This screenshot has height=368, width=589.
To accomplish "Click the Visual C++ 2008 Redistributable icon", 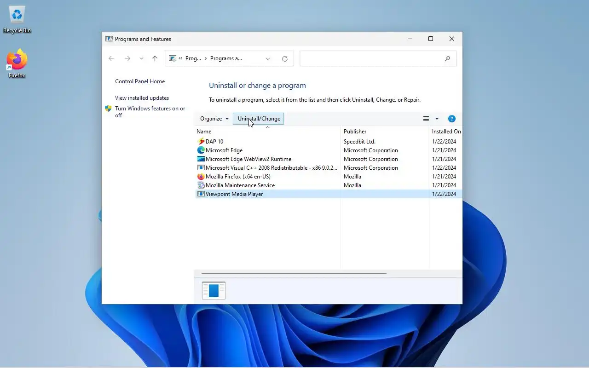I will pos(201,168).
